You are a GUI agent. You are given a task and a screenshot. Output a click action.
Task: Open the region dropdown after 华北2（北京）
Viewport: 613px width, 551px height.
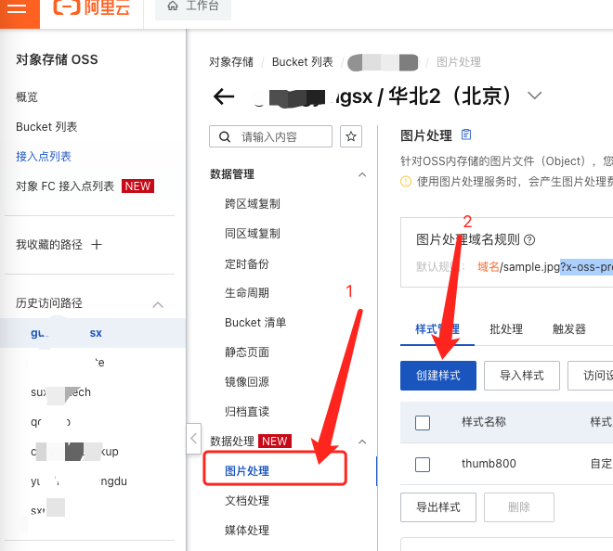click(x=534, y=96)
